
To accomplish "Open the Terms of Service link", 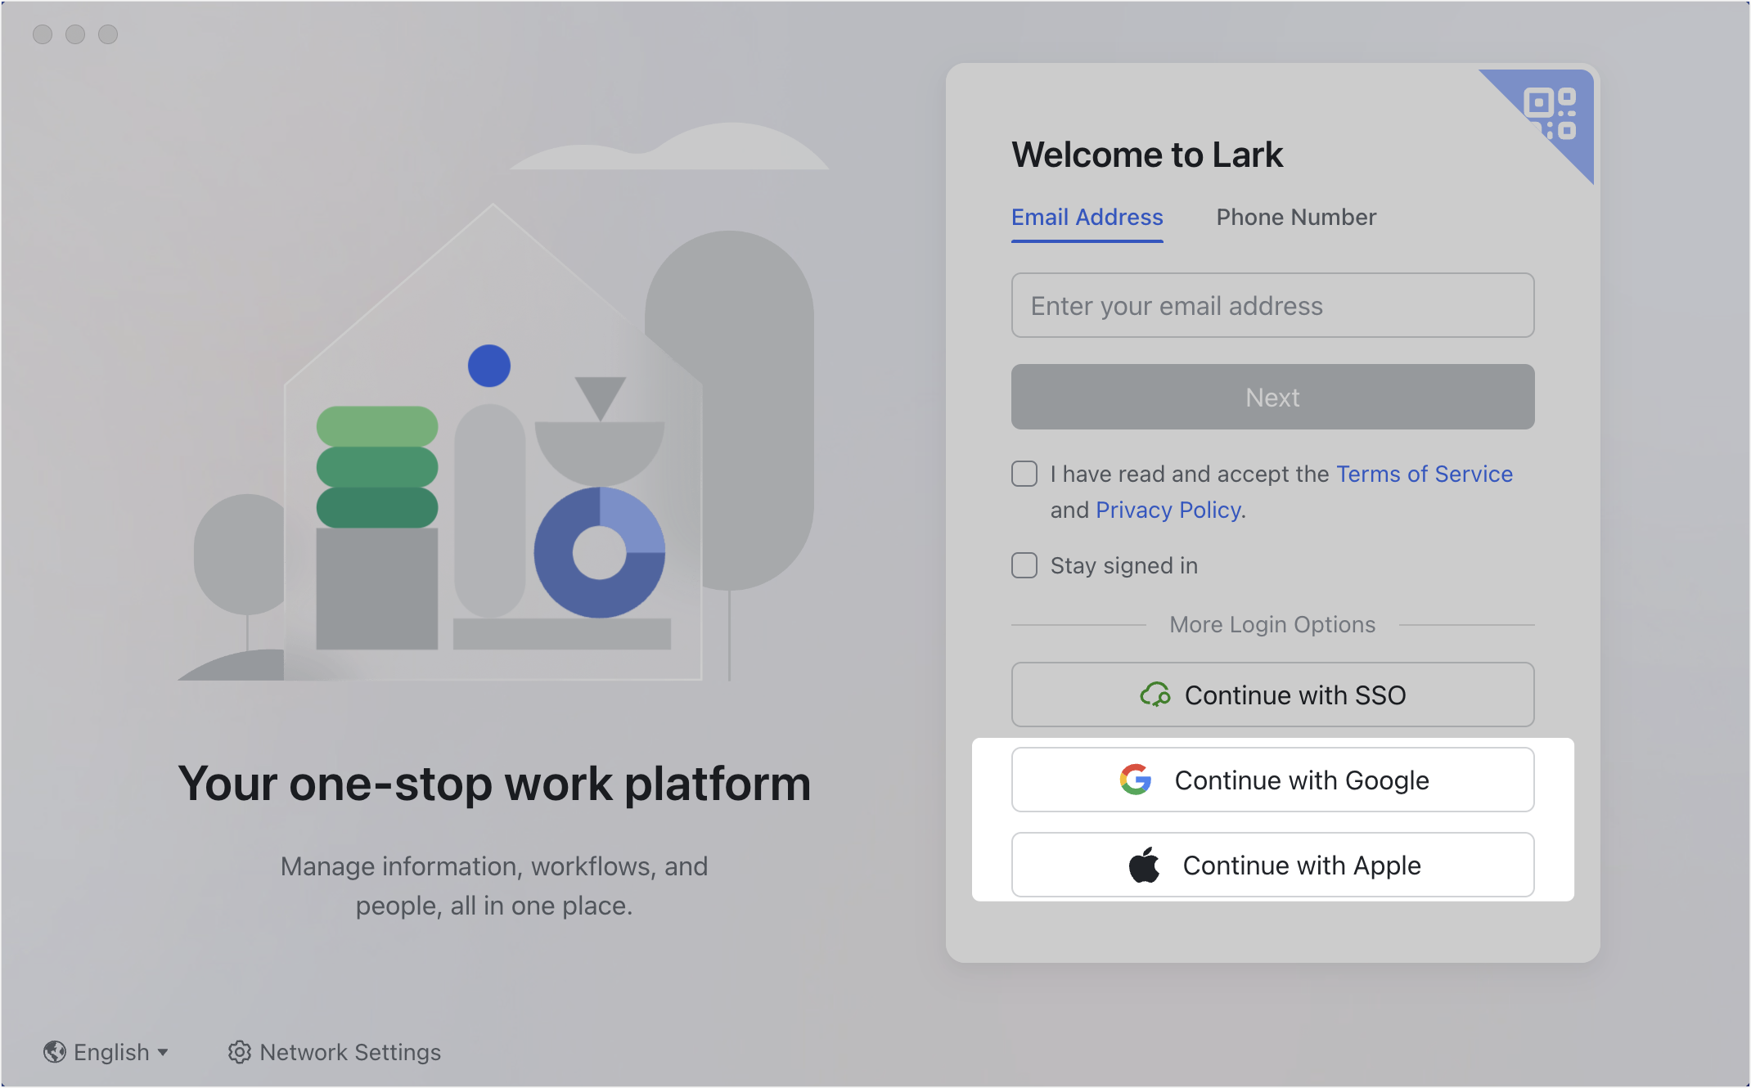I will (x=1424, y=474).
